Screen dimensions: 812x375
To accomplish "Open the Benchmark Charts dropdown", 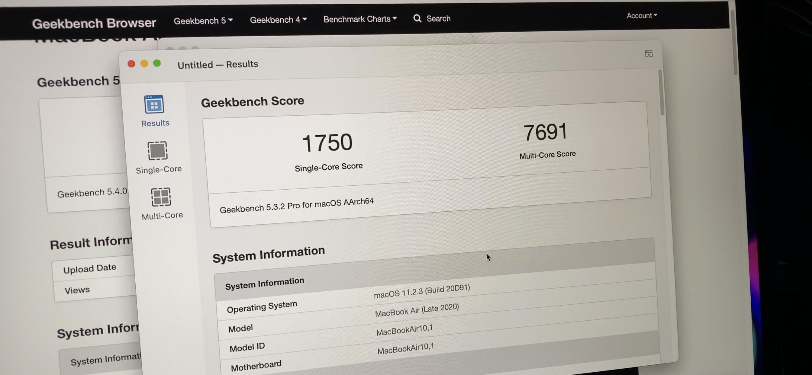I will click(x=360, y=19).
